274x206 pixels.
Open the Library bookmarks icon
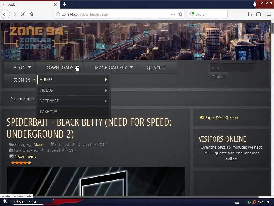250,14
